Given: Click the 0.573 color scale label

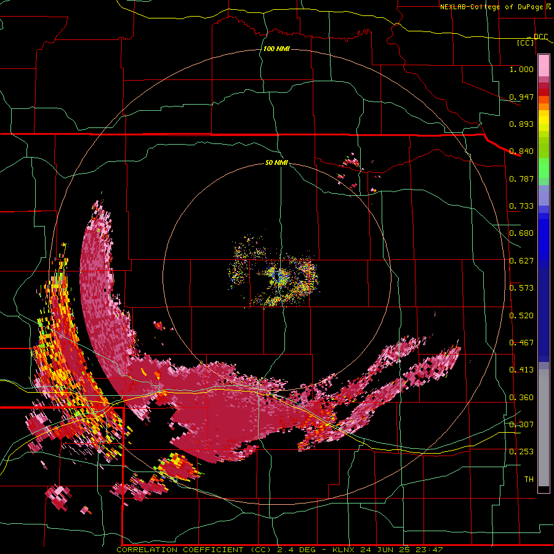Looking at the screenshot, I should (521, 288).
